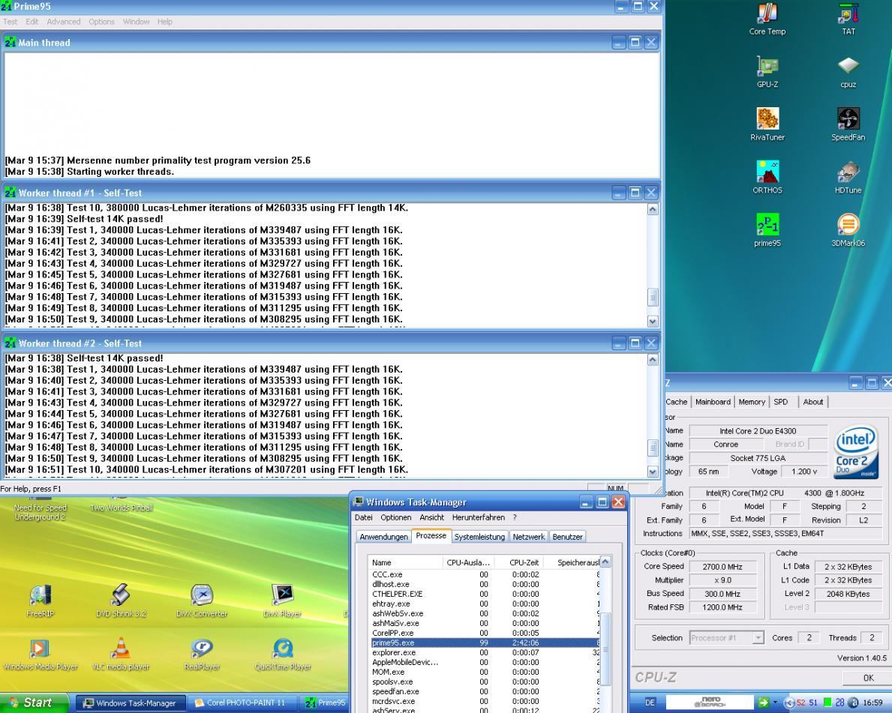Screen dimensions: 892x713
Task: Click the DE language indicator
Action: coord(650,703)
